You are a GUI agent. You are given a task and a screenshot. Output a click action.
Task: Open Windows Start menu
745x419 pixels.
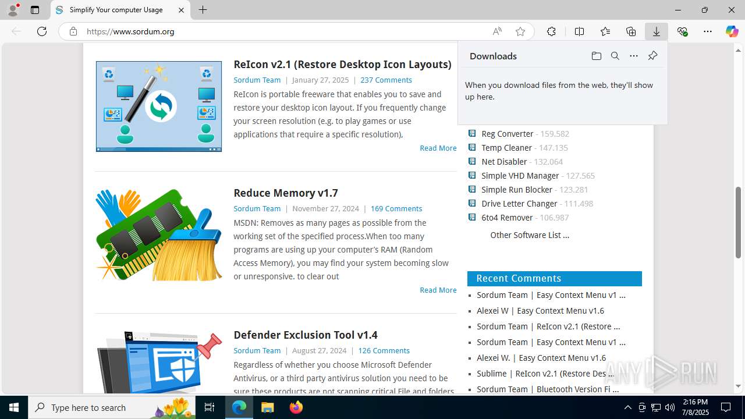[x=14, y=407]
